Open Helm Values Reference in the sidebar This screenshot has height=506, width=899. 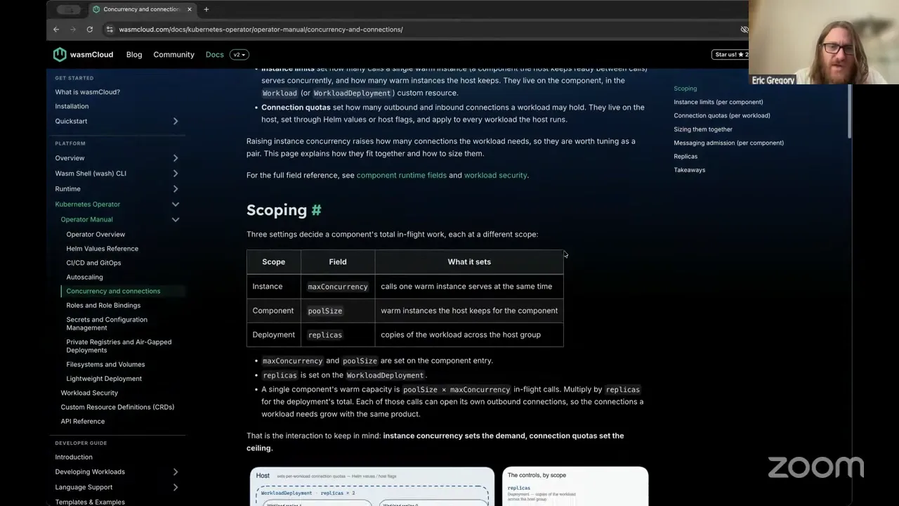tap(103, 248)
